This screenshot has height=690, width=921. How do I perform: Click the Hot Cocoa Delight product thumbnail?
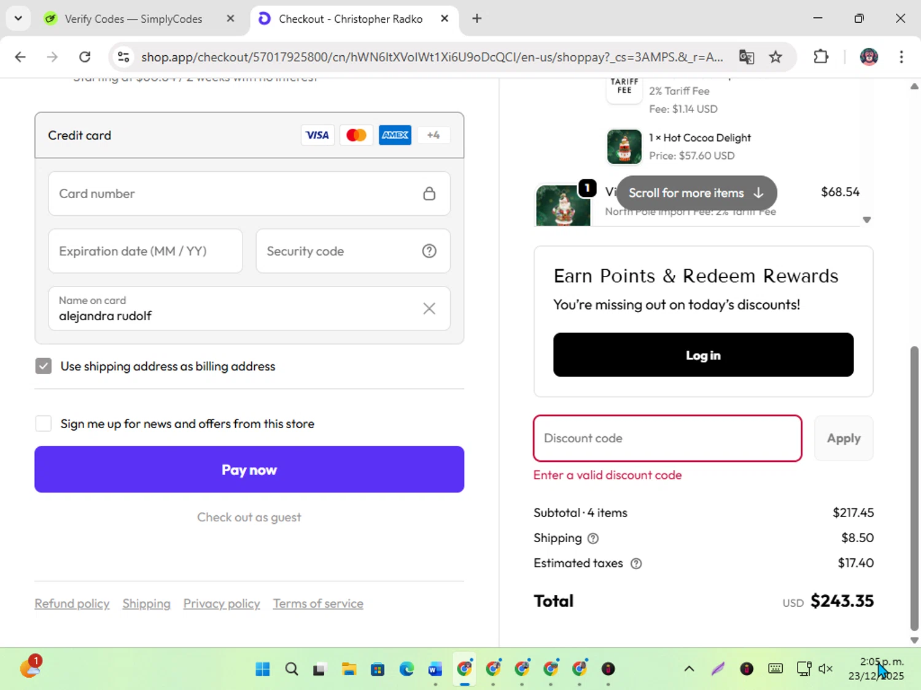pyautogui.click(x=624, y=147)
